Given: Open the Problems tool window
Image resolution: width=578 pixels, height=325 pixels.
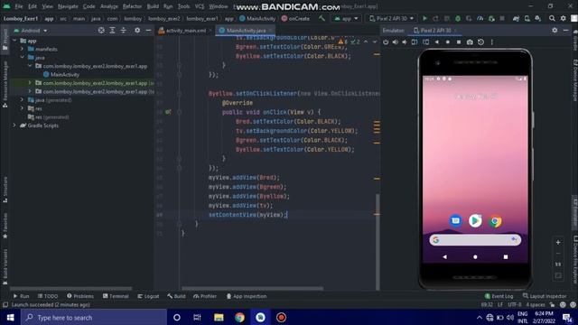Looking at the screenshot, I should 80,296.
